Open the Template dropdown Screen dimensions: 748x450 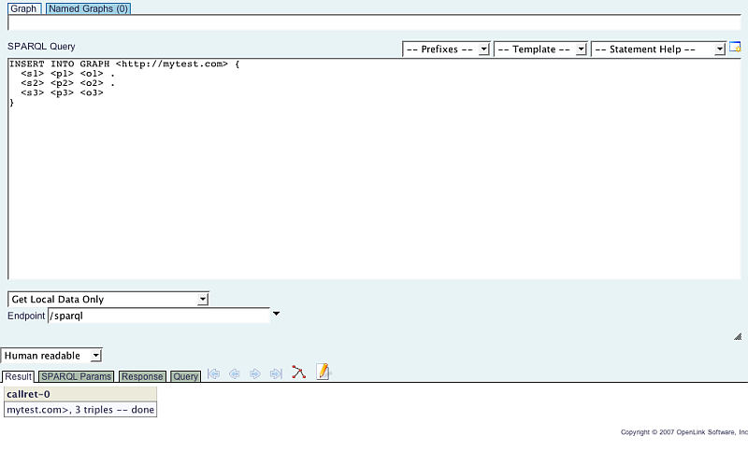click(540, 49)
